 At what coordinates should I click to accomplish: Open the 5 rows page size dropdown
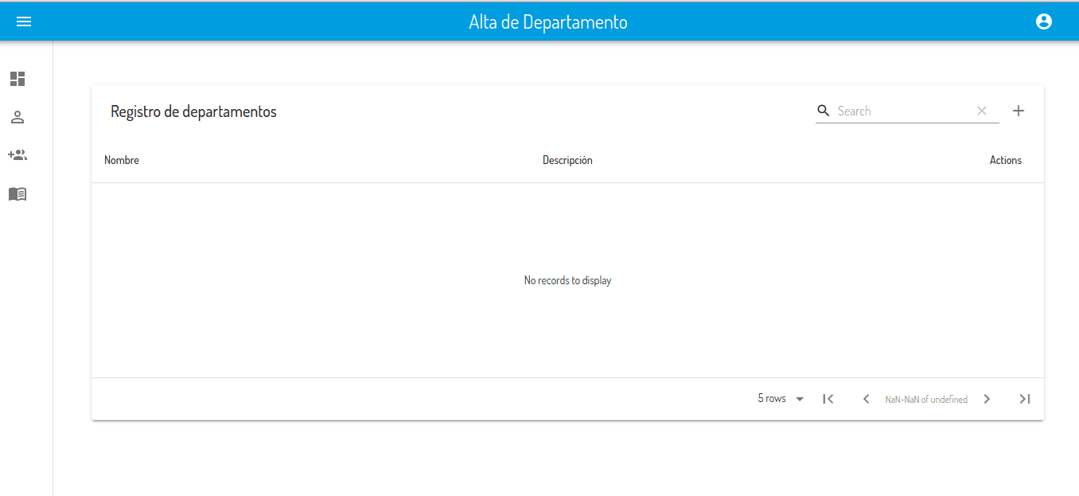click(x=781, y=399)
